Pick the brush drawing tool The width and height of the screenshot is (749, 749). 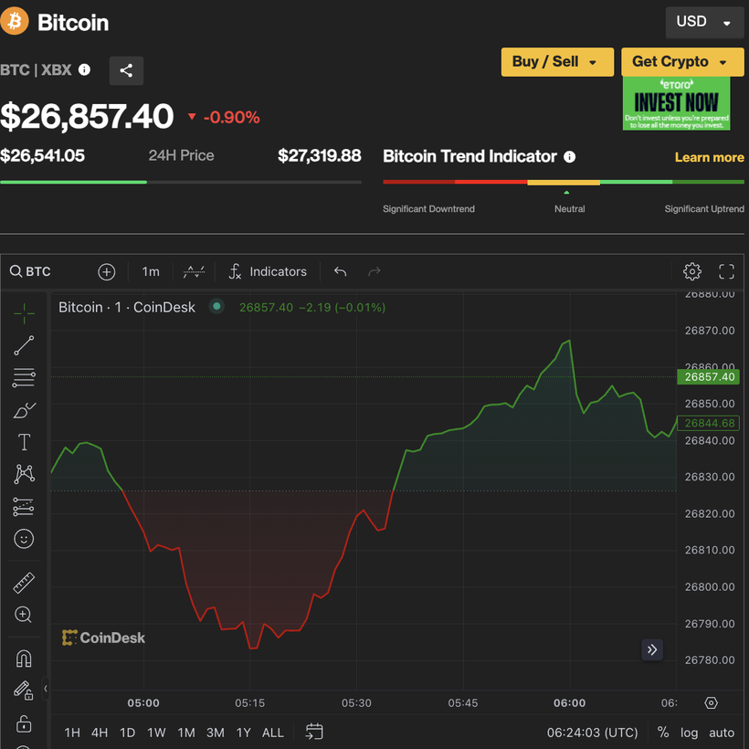coord(24,410)
